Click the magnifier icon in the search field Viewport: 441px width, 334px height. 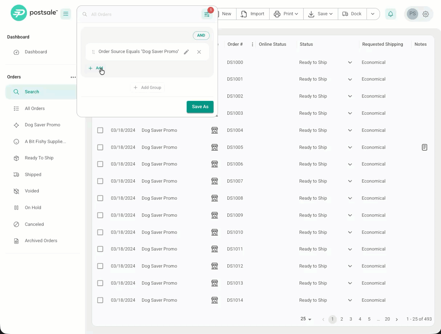coord(85,15)
